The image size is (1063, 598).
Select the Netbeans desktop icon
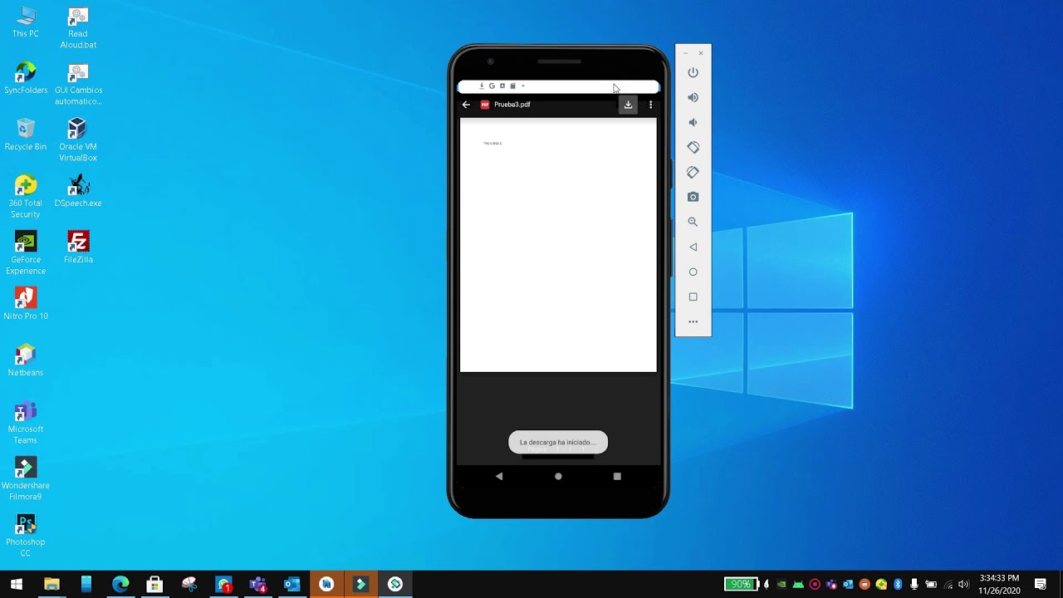(26, 360)
